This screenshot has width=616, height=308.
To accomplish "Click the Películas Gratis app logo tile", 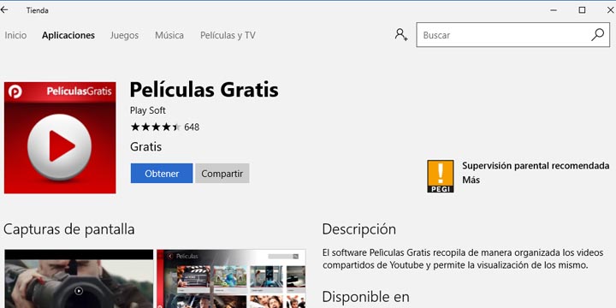I will click(x=60, y=138).
